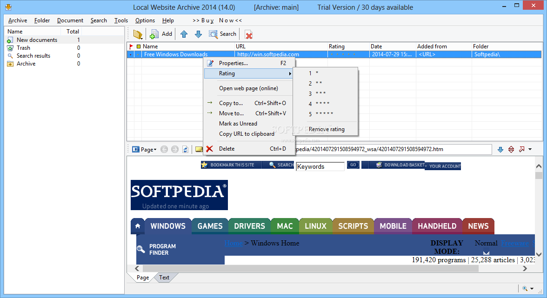Click the blue down arrow near address bar
The height and width of the screenshot is (298, 547).
tap(500, 150)
